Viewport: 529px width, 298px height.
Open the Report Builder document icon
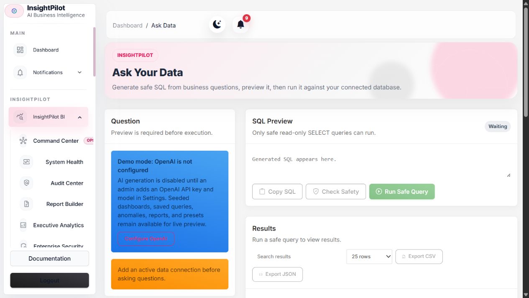pos(26,204)
